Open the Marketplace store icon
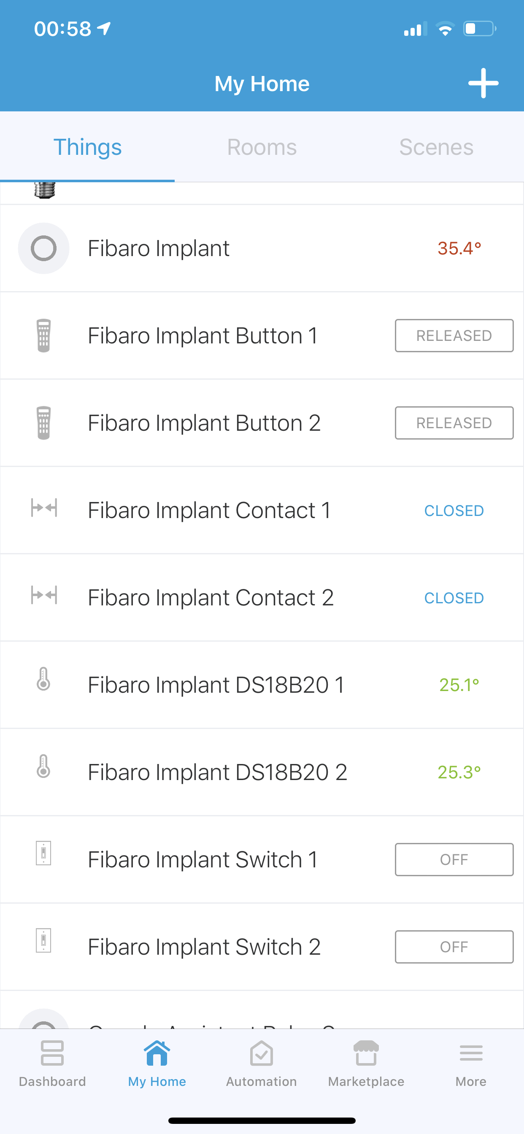This screenshot has width=524, height=1134. click(366, 1054)
